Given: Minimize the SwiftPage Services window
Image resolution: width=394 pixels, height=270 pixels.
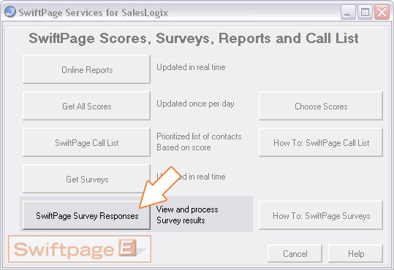Looking at the screenshot, I should tap(347, 12).
